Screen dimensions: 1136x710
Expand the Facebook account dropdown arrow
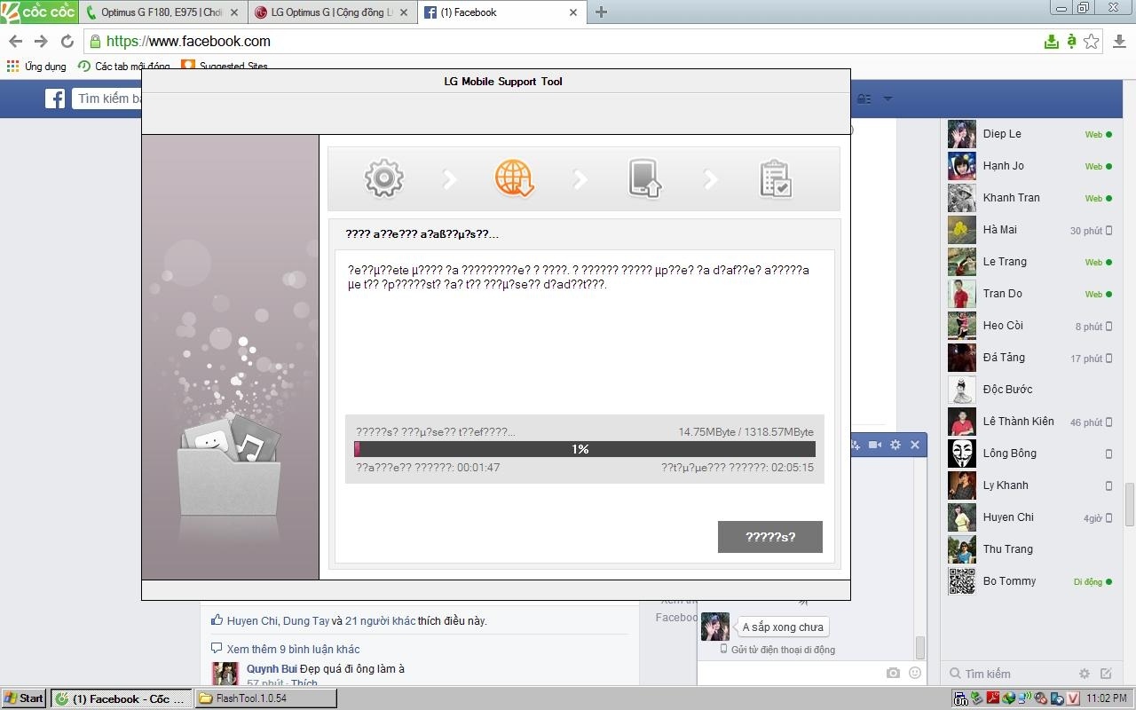point(887,99)
